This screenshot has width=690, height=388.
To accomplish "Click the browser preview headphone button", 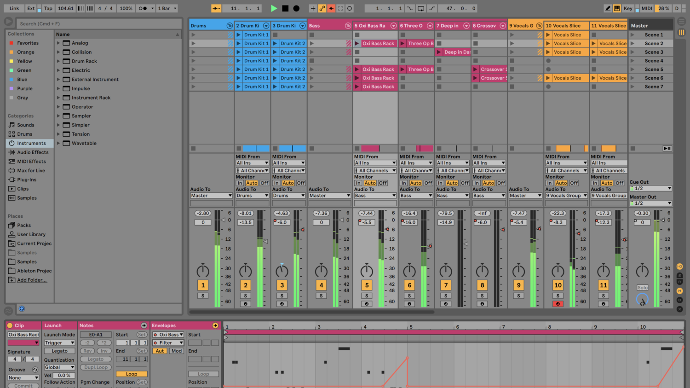I will (x=22, y=309).
